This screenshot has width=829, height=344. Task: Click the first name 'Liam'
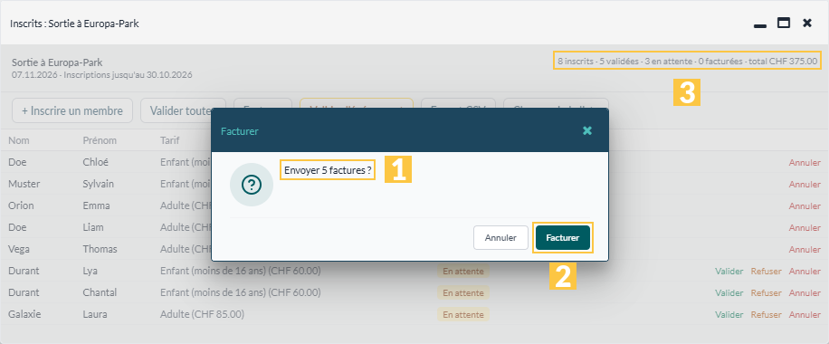click(x=93, y=227)
